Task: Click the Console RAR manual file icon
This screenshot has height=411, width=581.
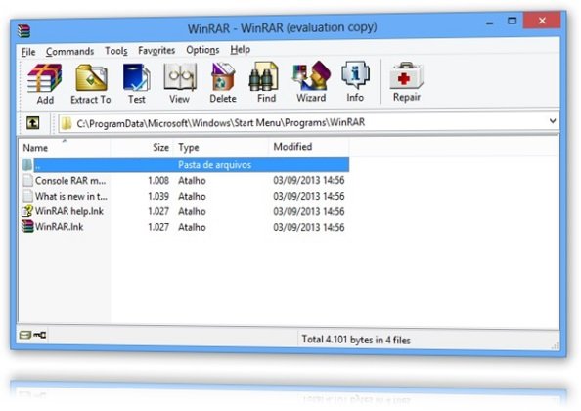Action: 27,180
